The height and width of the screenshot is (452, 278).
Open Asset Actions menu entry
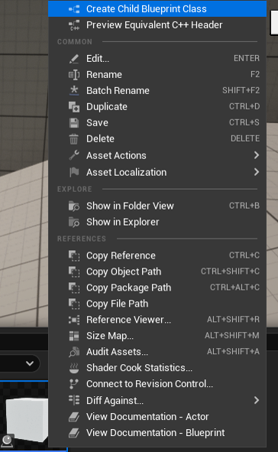[x=157, y=155]
